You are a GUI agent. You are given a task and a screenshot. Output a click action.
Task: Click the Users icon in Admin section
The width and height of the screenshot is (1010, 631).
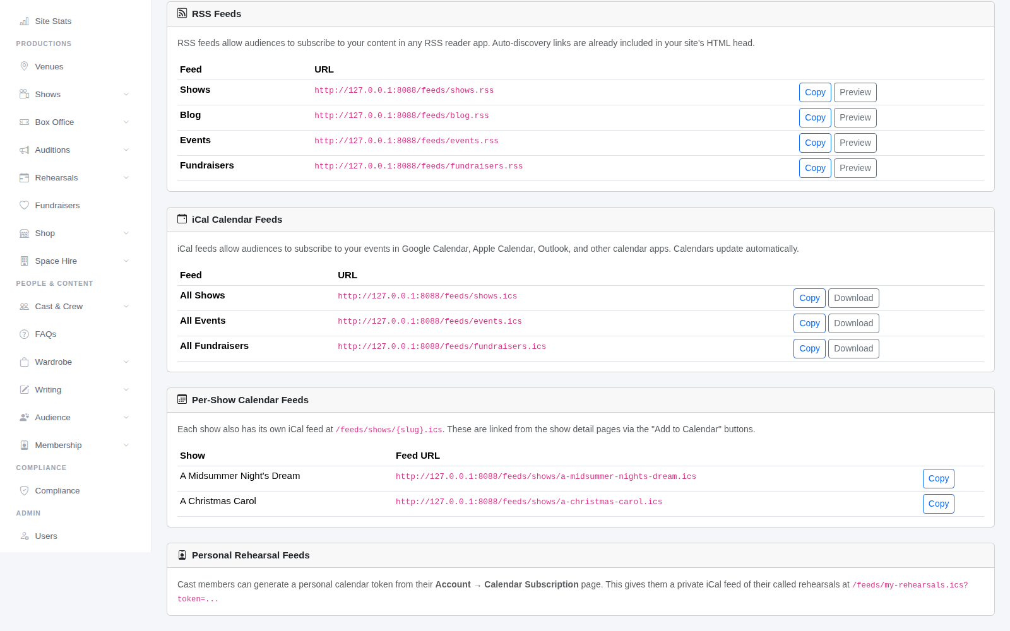click(x=24, y=536)
